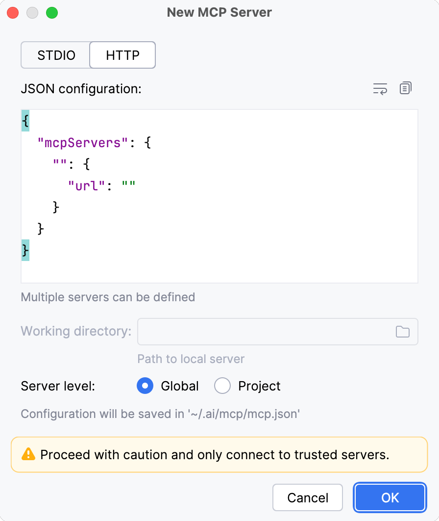Select the Project server level
The height and width of the screenshot is (521, 439).
222,386
